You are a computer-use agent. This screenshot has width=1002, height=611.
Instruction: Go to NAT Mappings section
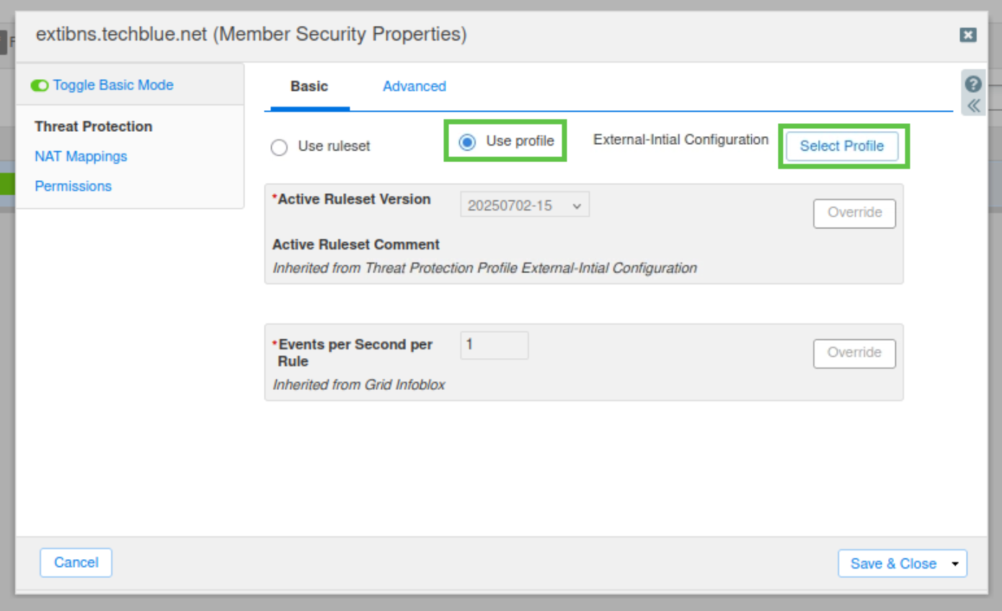[81, 156]
